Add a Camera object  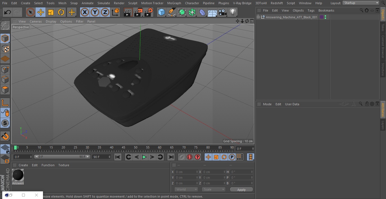222,12
